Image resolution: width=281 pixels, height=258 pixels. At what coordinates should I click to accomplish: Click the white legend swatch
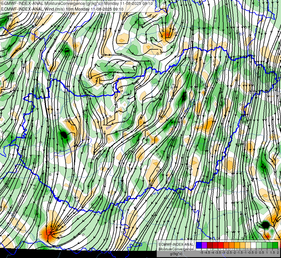tap(253, 245)
